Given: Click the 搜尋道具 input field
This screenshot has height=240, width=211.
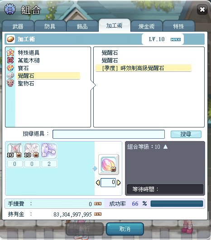Looking at the screenshot, I should click(x=109, y=134).
